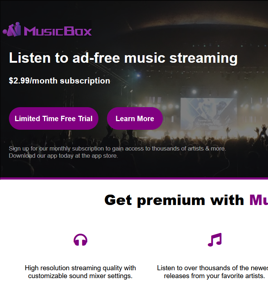This screenshot has width=268, height=286.
Task: Open the Learn More button
Action: (135, 119)
